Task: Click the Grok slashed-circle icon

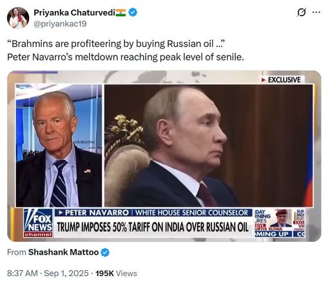Action: (301, 13)
